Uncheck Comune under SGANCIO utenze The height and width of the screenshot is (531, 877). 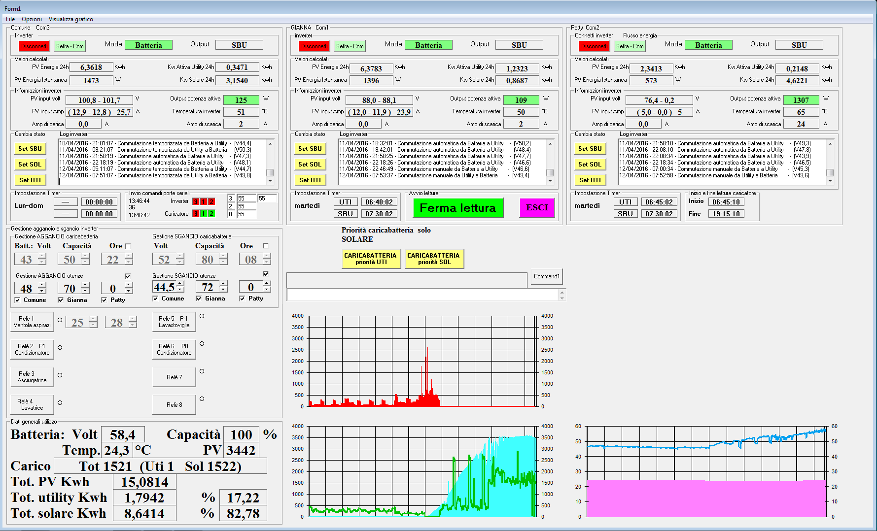pyautogui.click(x=155, y=299)
